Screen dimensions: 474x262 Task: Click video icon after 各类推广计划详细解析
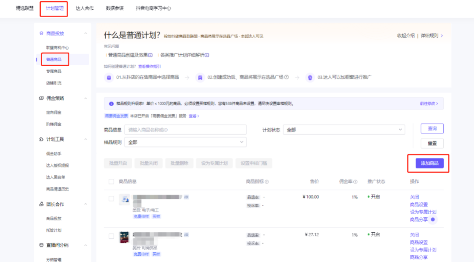tap(207, 55)
